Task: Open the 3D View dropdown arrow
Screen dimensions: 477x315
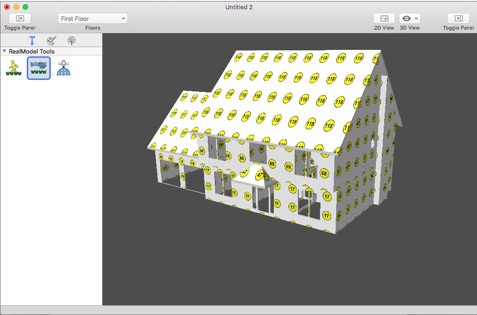Action: point(416,18)
